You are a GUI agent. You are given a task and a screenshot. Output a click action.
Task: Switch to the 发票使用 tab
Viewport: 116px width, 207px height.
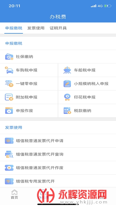click(x=36, y=28)
